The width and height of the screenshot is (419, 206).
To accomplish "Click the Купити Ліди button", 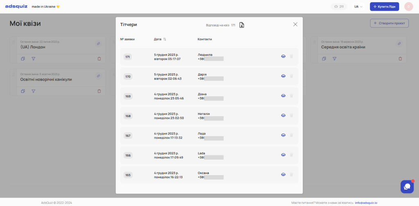I will [384, 7].
